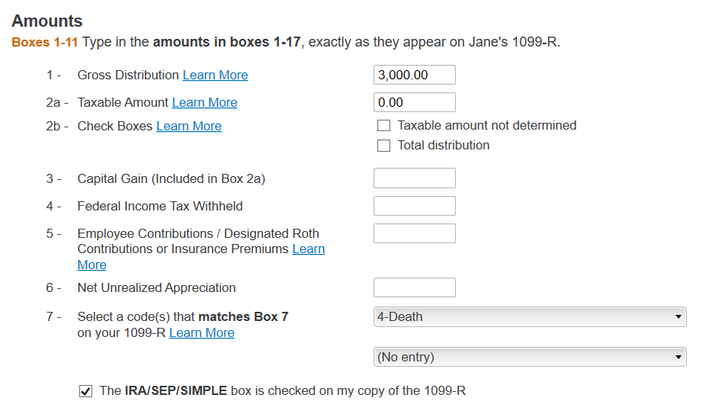Check the Taxable amount not determined box
Screen dimensions: 712x414
pyautogui.click(x=384, y=126)
